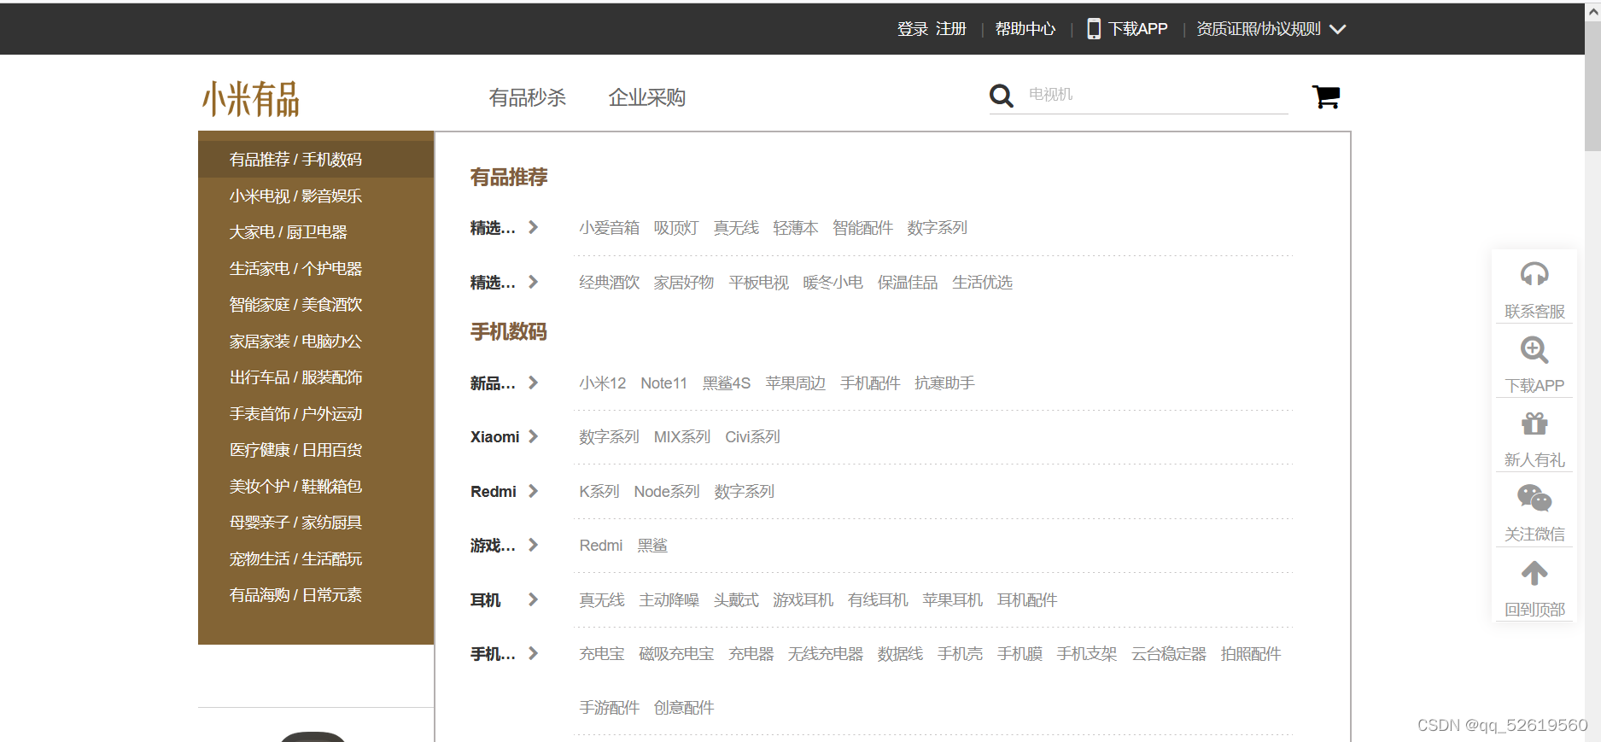Open the MIX系列 link

pyautogui.click(x=682, y=437)
